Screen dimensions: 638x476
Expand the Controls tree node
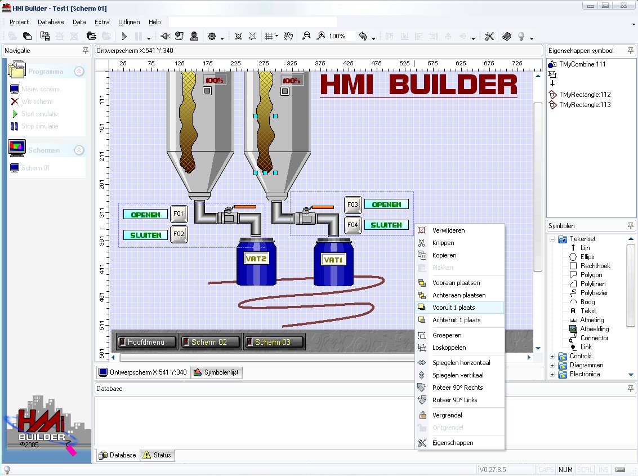(x=552, y=356)
